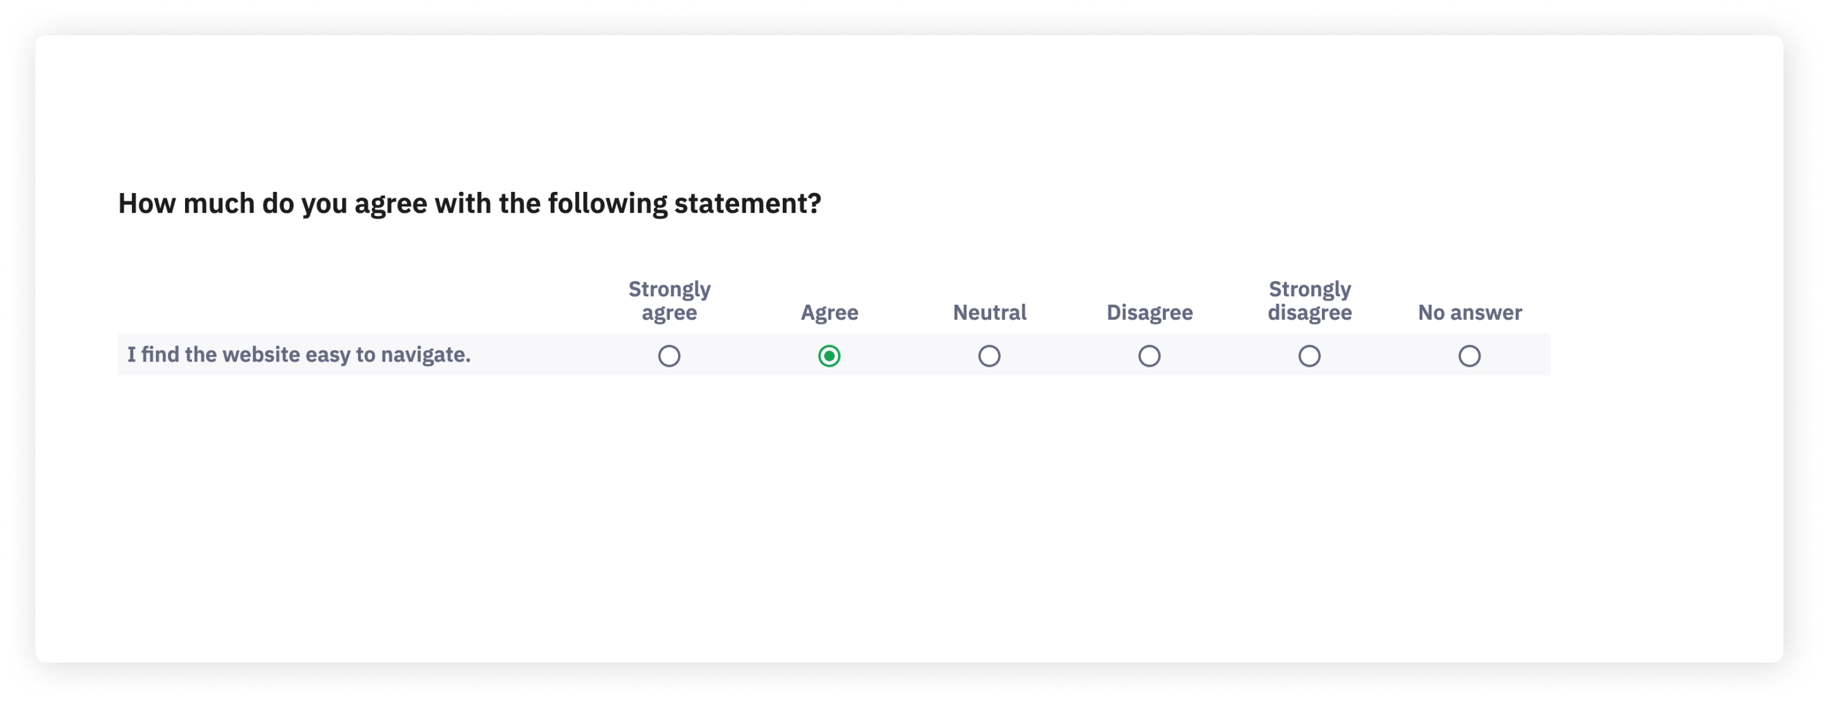Viewport: 1824px width, 703px height.
Task: Click the 'Disagree' column header text
Action: [x=1149, y=313]
